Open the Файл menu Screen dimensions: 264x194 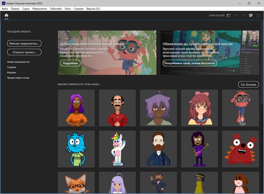point(5,9)
